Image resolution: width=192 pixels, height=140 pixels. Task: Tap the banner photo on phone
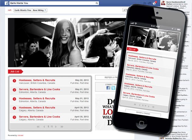pos(154,39)
